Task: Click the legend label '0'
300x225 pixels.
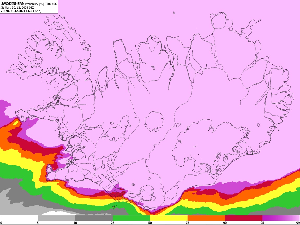Action: (1, 223)
